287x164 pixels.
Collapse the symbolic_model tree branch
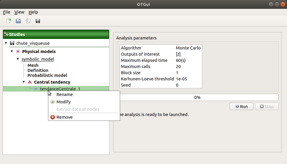tap(18, 59)
